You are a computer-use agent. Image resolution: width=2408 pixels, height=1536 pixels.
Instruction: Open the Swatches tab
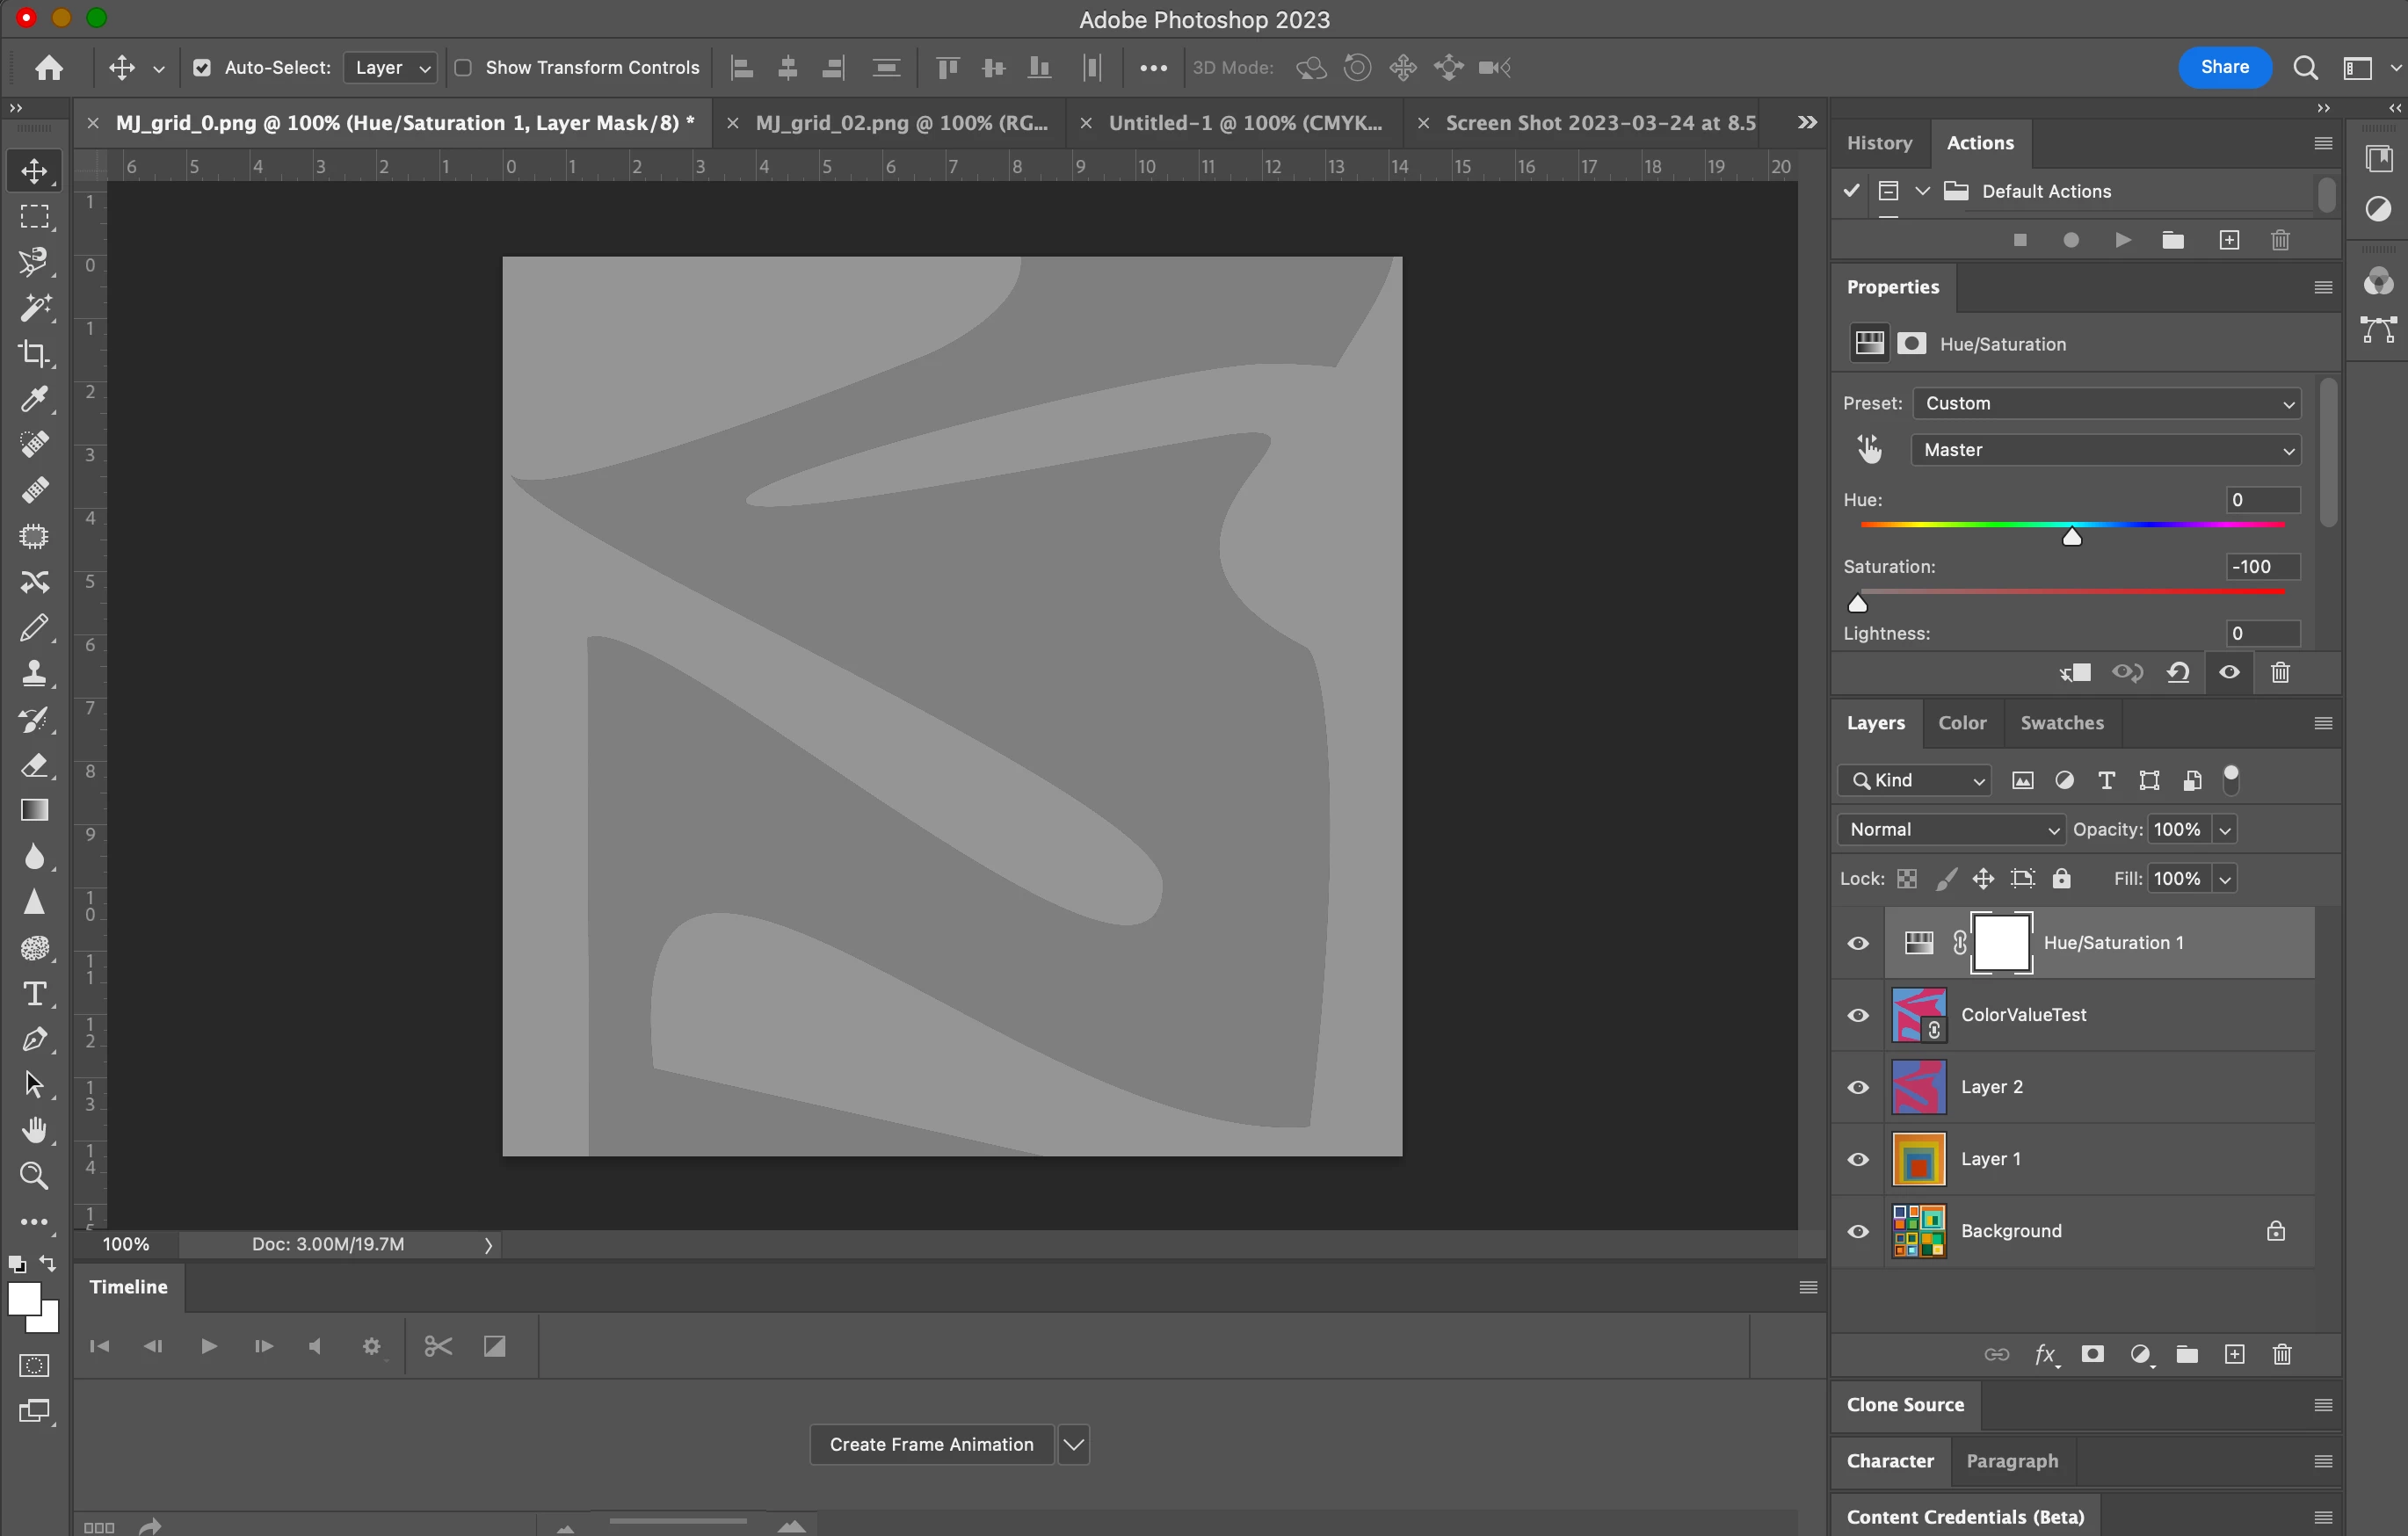click(2061, 723)
